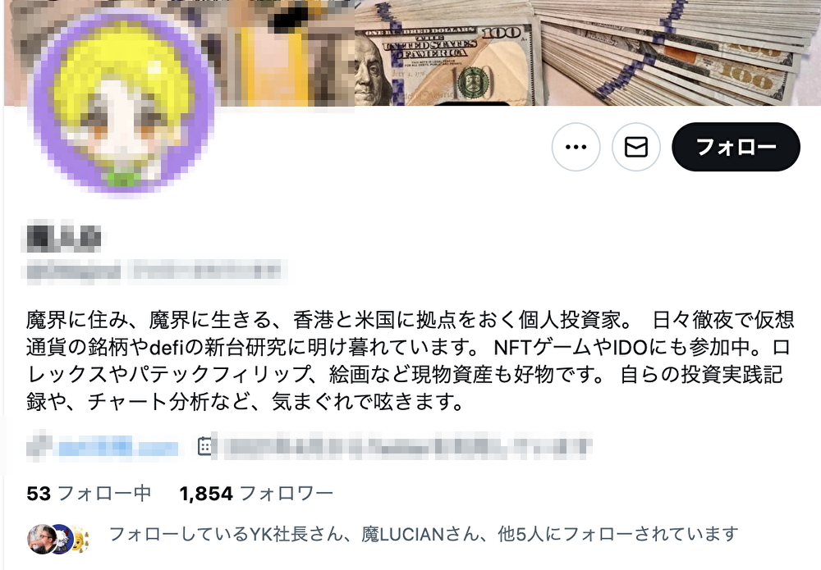Open the 1,854 フォロワー followers list
Image resolution: width=821 pixels, height=570 pixels.
pos(256,493)
